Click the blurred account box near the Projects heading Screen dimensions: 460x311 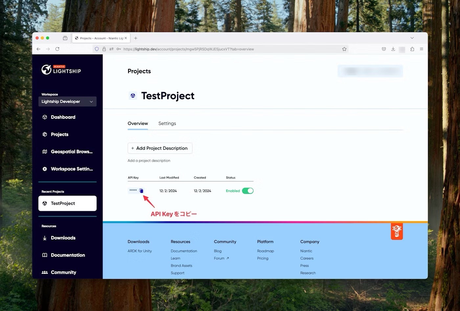point(370,71)
